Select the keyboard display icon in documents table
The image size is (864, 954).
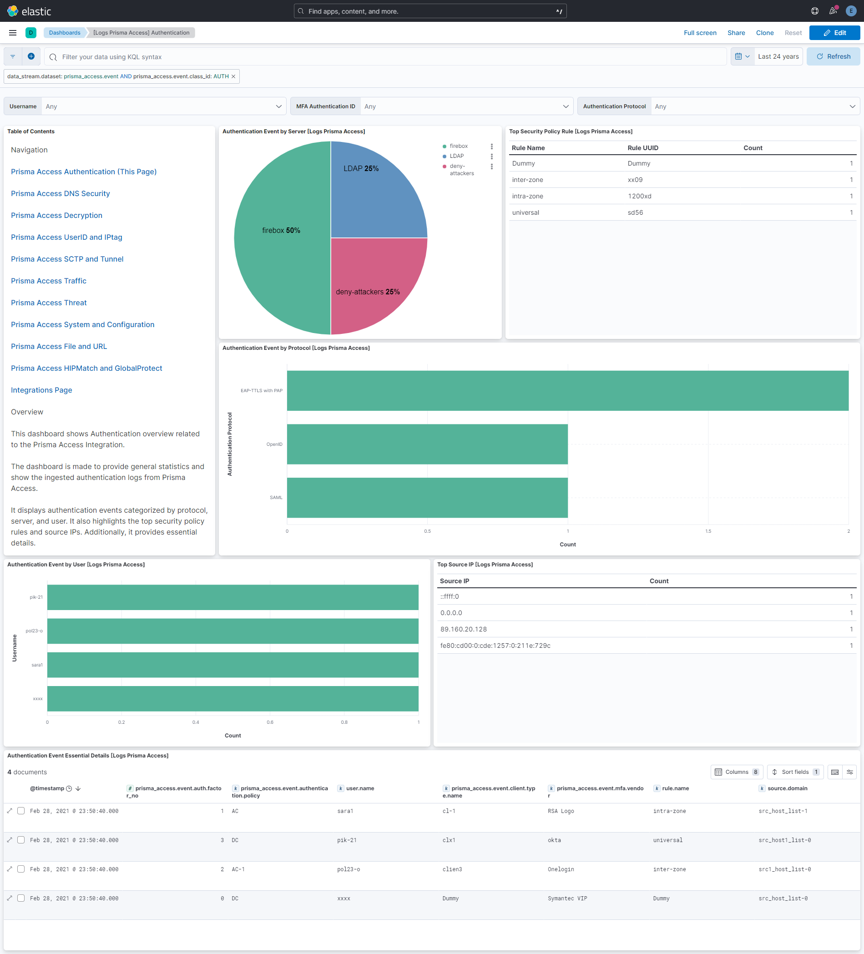coord(835,772)
